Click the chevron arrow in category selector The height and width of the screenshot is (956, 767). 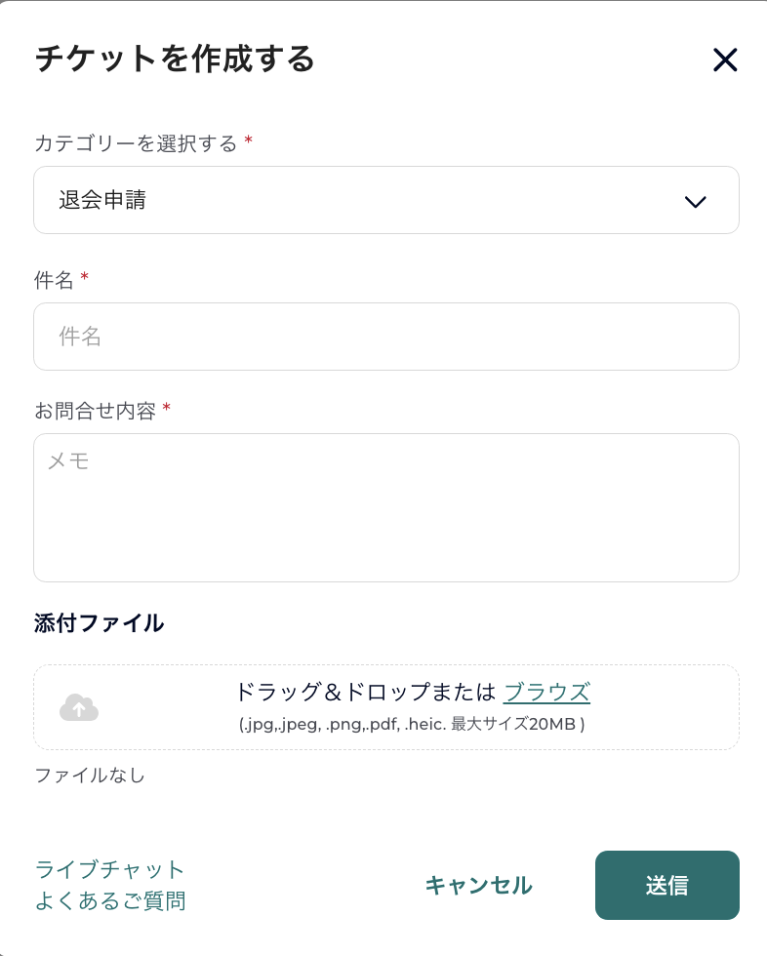click(695, 202)
